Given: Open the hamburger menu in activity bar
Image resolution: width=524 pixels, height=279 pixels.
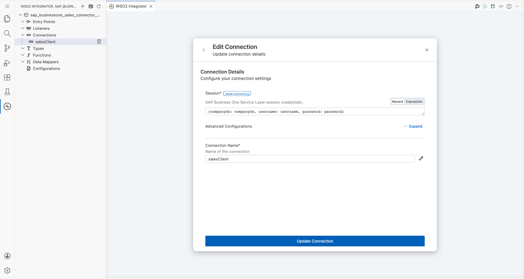Looking at the screenshot, I should [7, 6].
